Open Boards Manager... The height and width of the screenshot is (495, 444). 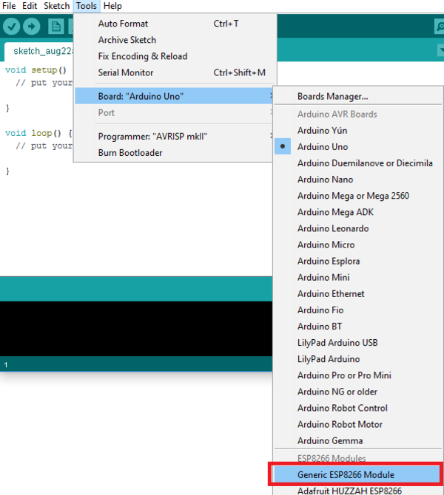click(x=358, y=96)
